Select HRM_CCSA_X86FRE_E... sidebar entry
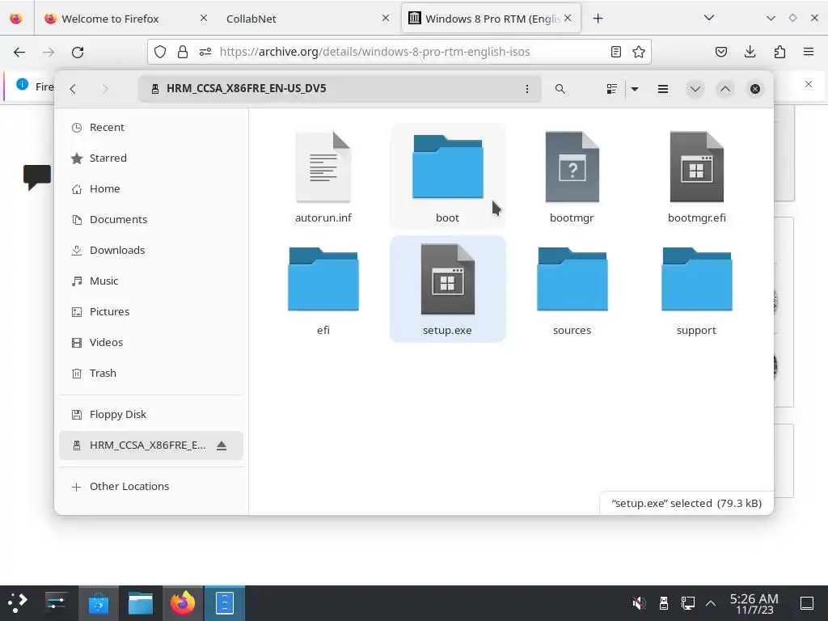Image resolution: width=828 pixels, height=621 pixels. coord(151,446)
